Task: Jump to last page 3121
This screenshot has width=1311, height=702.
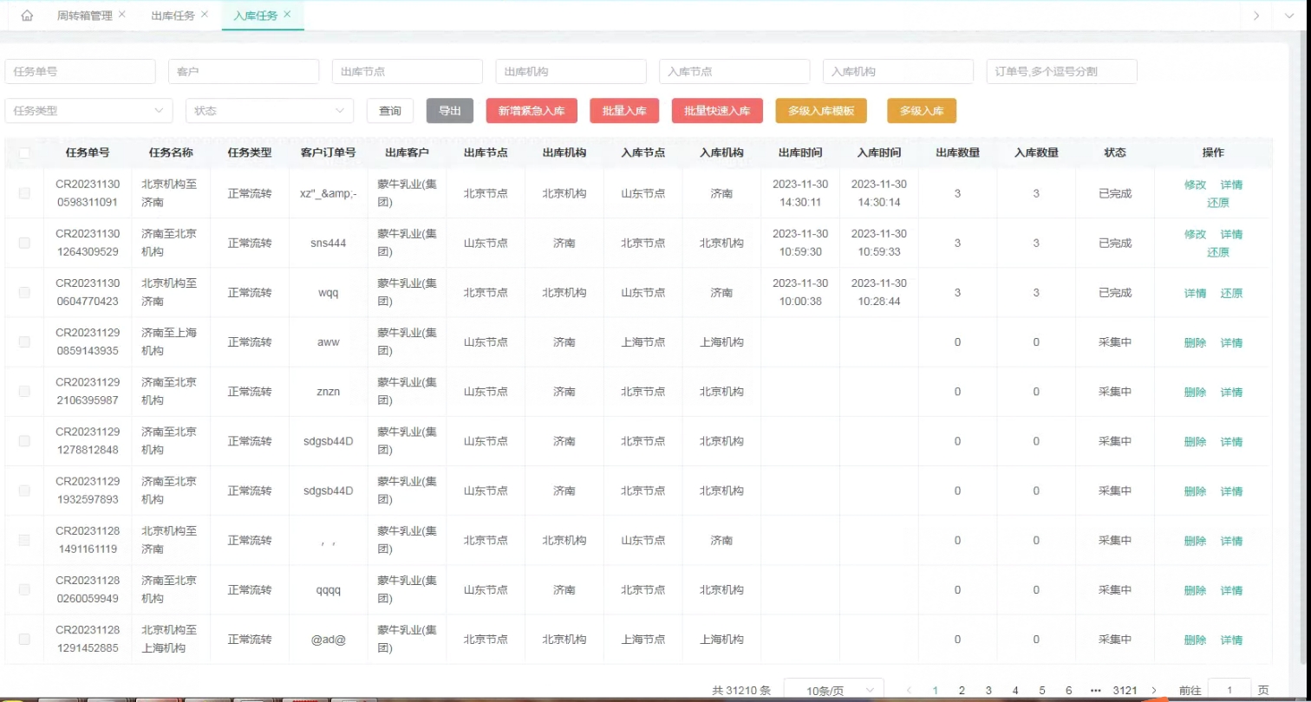Action: click(1125, 690)
